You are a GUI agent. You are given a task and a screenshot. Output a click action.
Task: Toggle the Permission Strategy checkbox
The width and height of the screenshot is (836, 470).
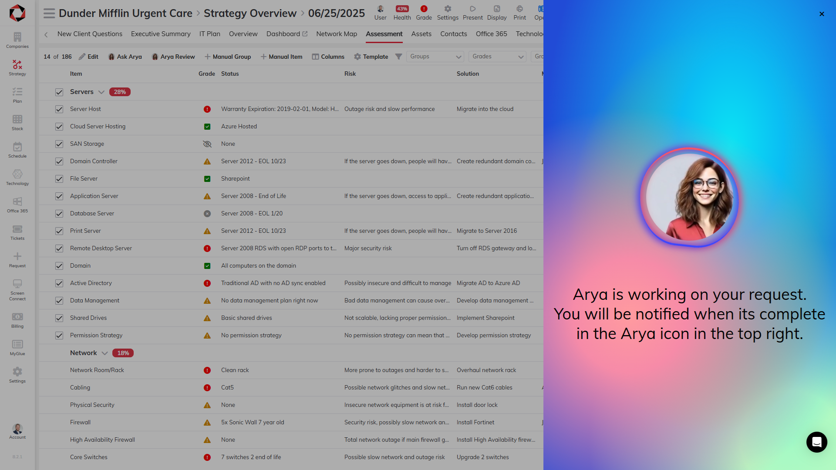click(59, 336)
